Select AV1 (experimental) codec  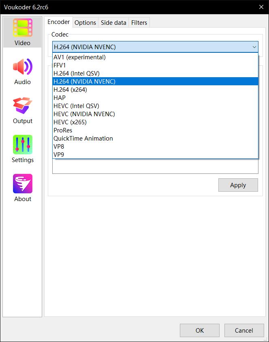79,57
